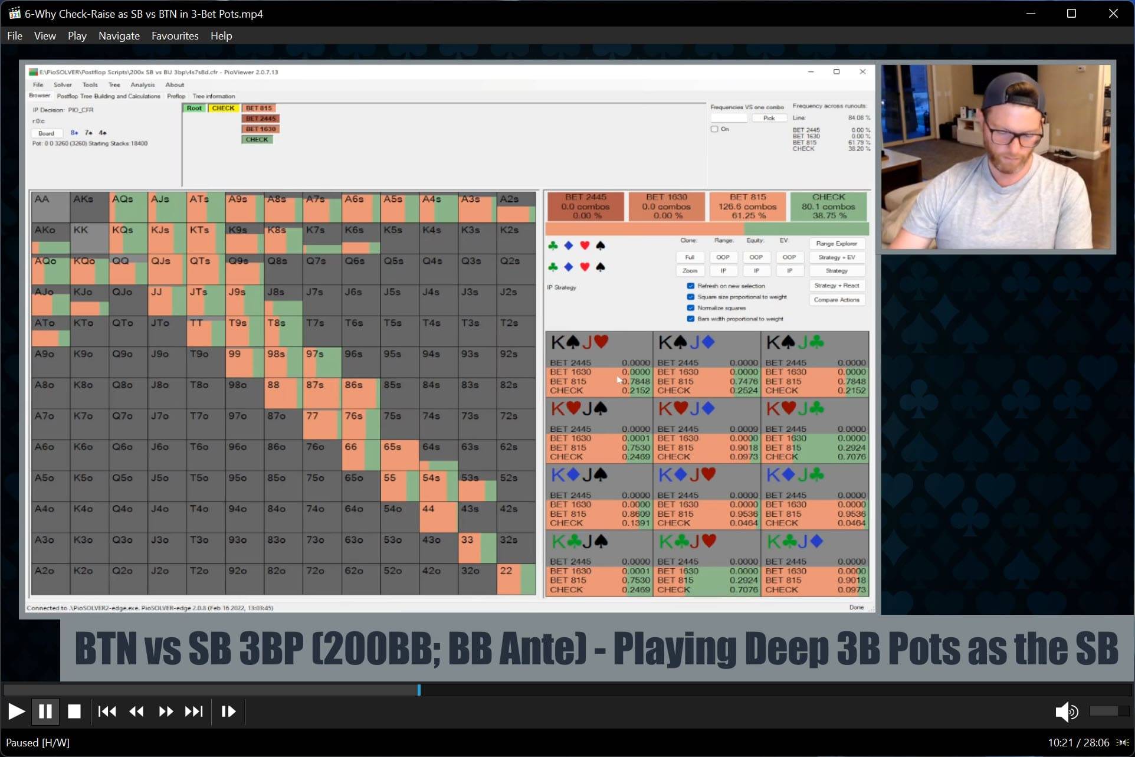Screen dimensions: 1135x757
Task: Select the AA cell in the range matrix
Action: click(x=49, y=207)
